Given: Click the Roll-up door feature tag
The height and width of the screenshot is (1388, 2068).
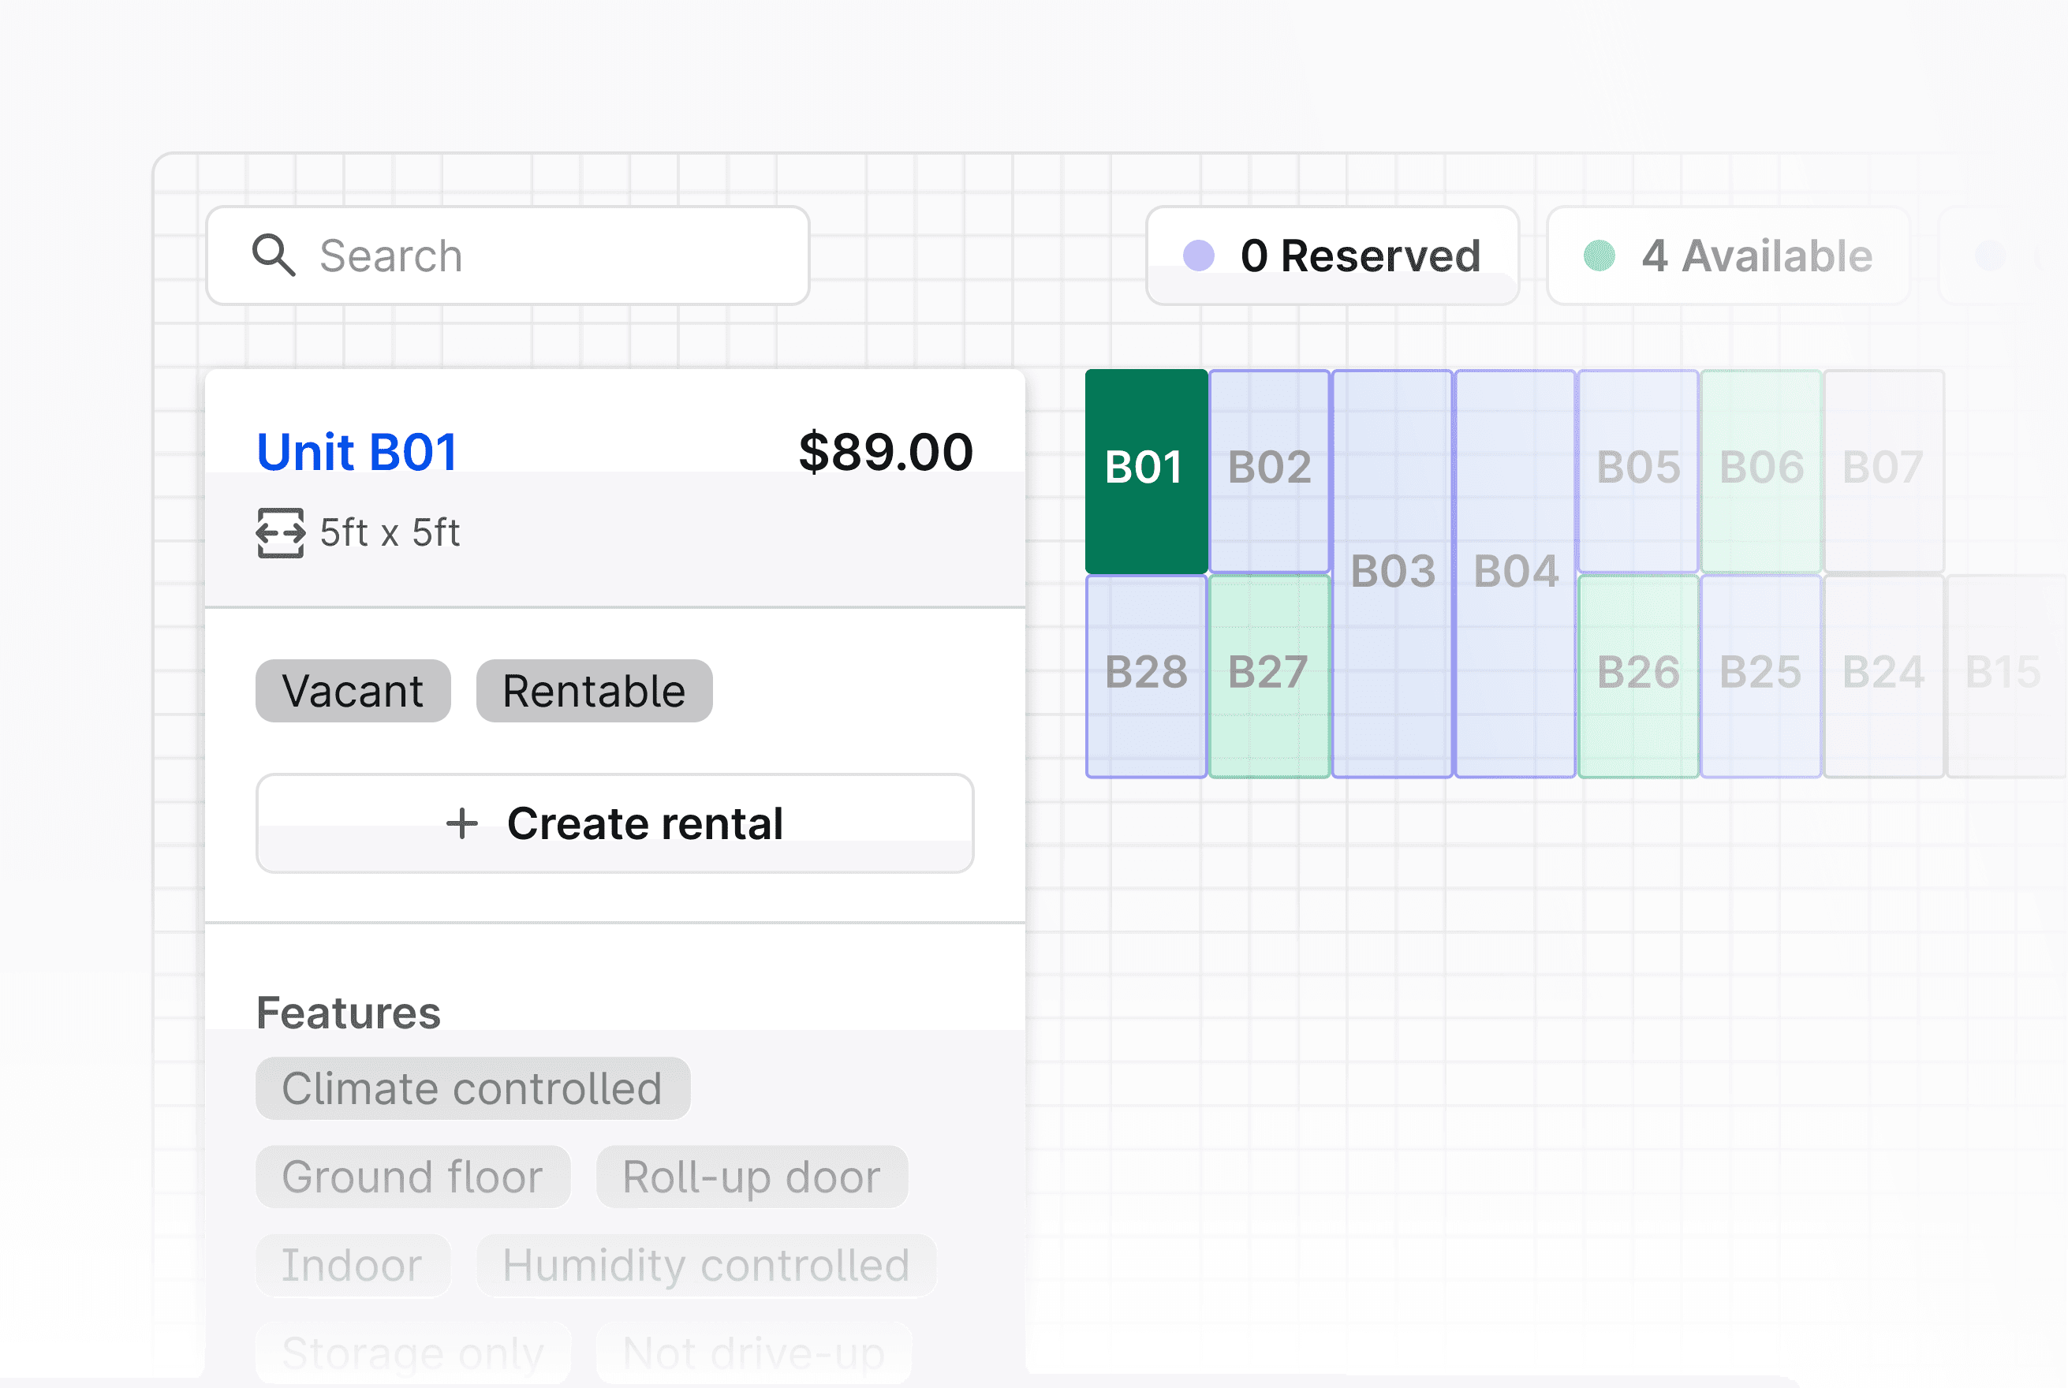Looking at the screenshot, I should [x=751, y=1177].
